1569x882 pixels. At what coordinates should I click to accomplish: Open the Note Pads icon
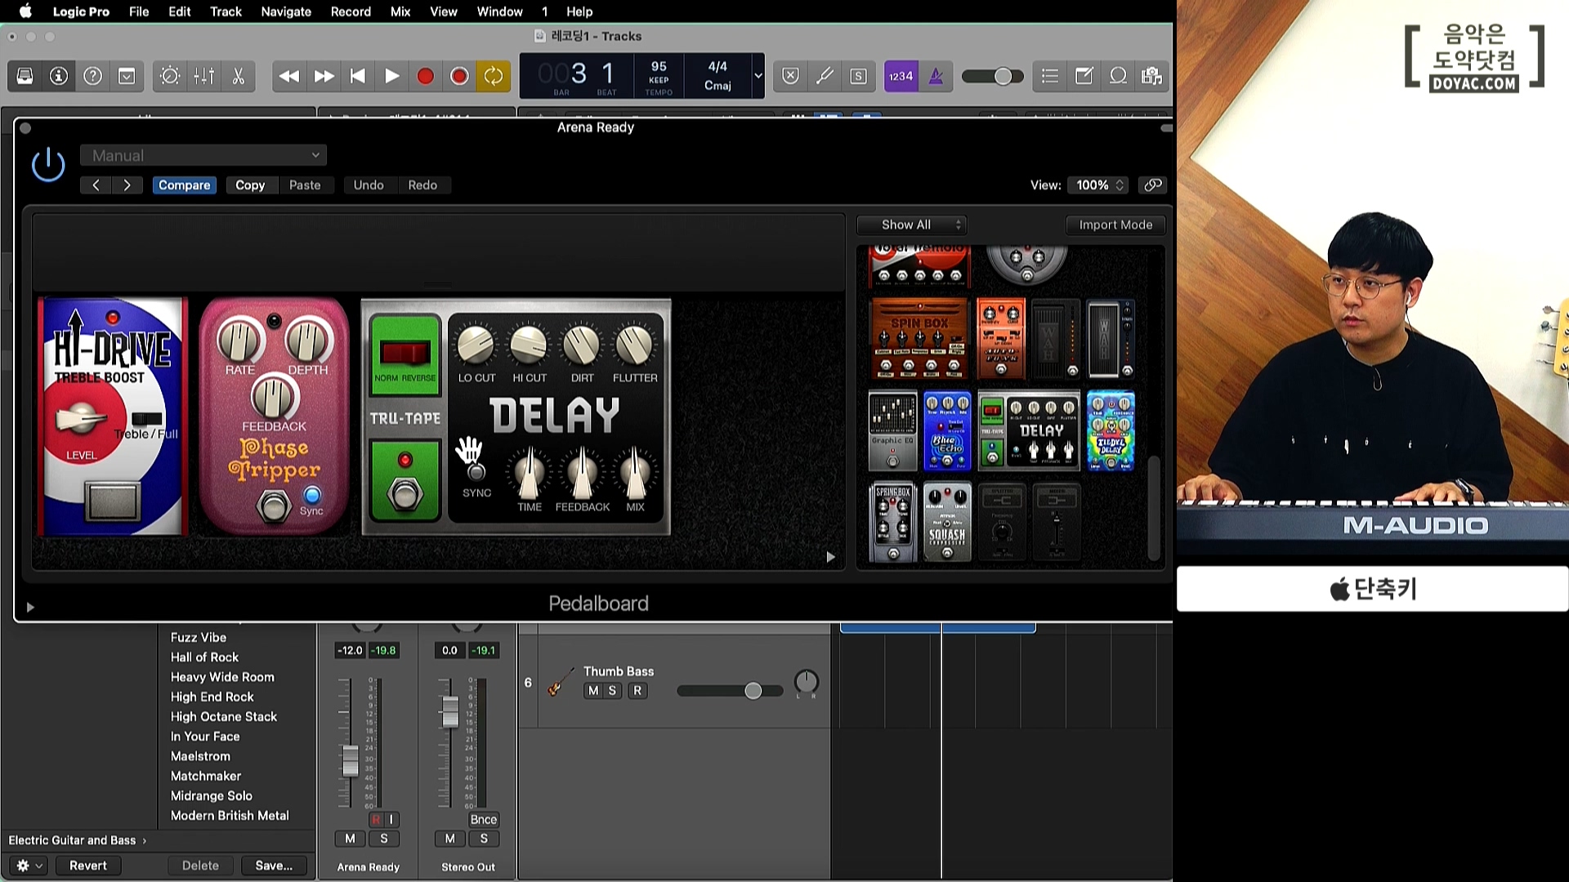tap(1084, 76)
